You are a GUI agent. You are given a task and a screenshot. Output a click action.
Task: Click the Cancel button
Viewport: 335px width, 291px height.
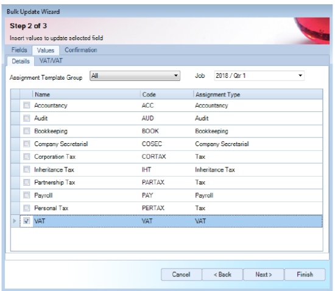[x=181, y=275]
